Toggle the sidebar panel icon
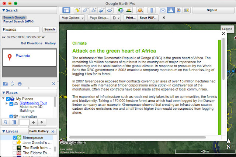This screenshot has width=236, height=157. [66, 10]
